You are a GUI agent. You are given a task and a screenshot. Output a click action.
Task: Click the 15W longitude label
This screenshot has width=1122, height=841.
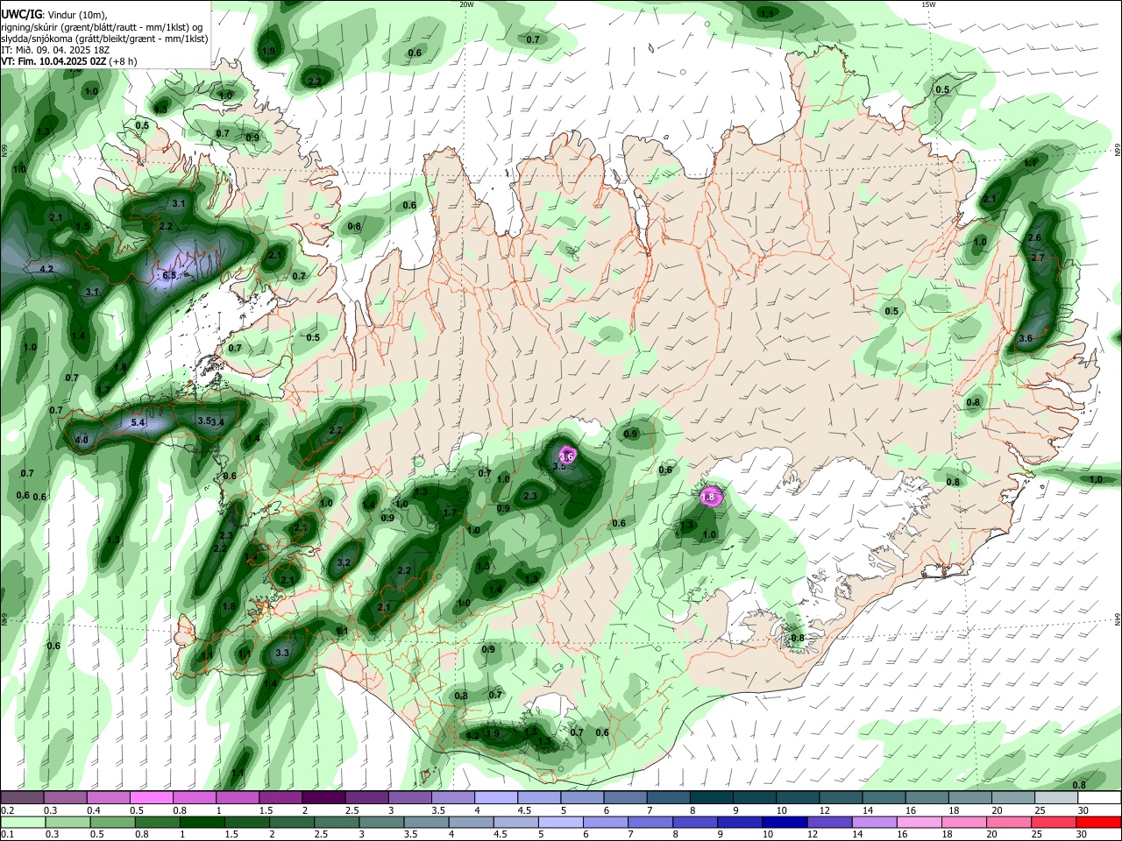pyautogui.click(x=928, y=4)
